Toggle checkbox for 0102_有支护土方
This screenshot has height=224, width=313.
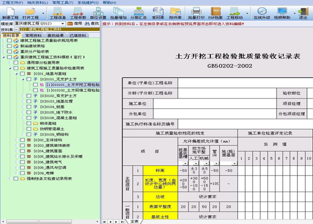(x=28, y=96)
